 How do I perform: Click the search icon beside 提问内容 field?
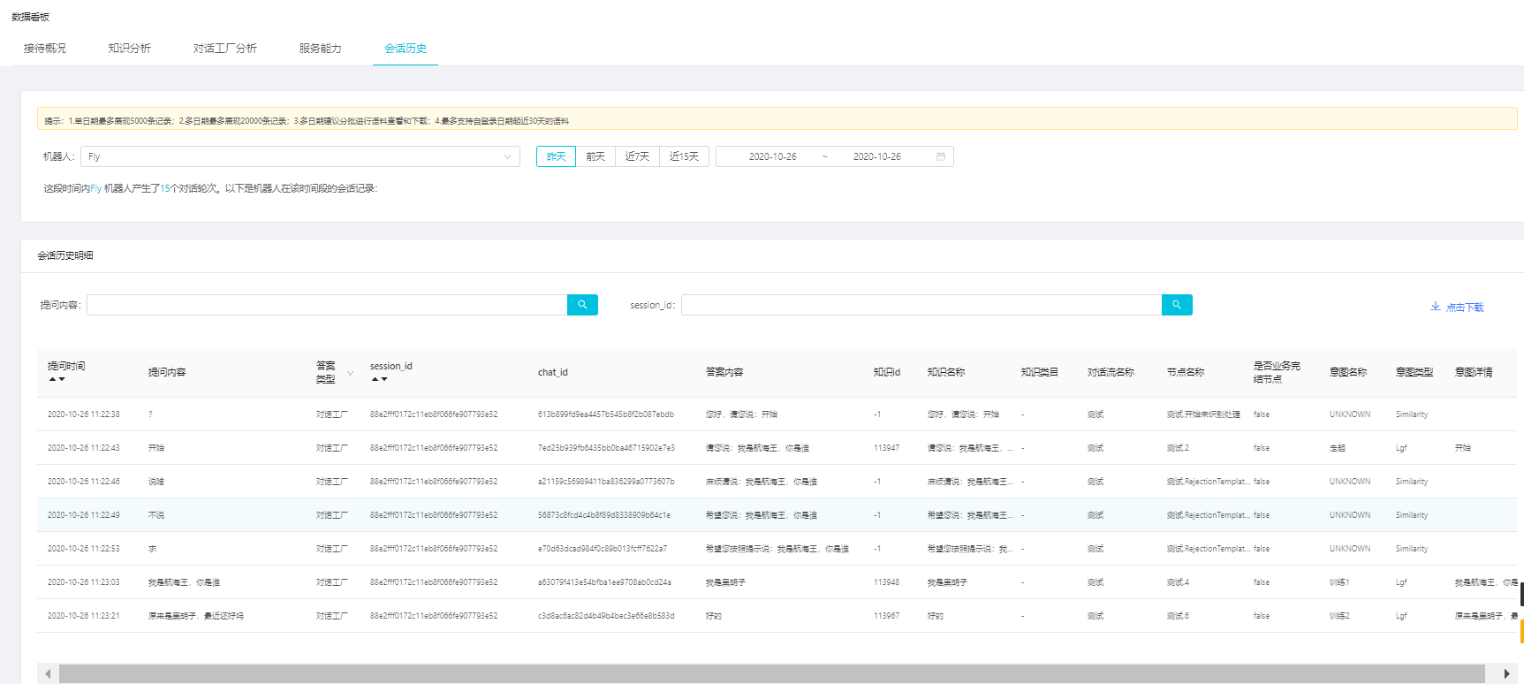[582, 305]
